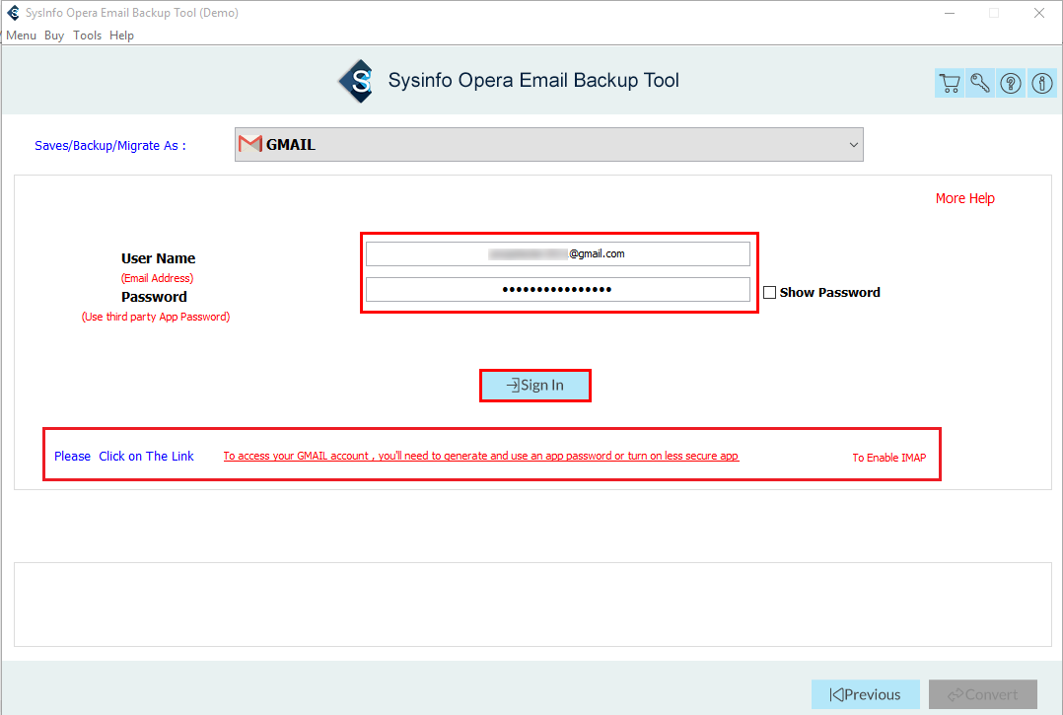Open the GMAIL app password link
This screenshot has height=715, width=1063.
(x=481, y=456)
